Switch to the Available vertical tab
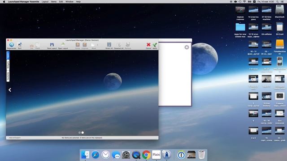This screenshot has height=161, width=287. 8,76
